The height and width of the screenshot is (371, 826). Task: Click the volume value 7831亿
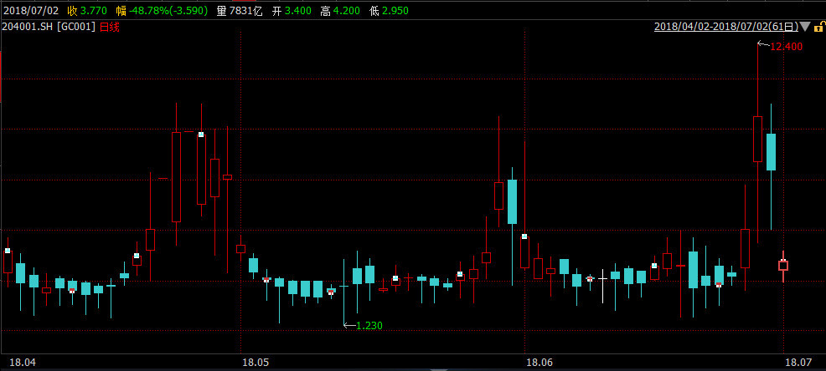246,11
